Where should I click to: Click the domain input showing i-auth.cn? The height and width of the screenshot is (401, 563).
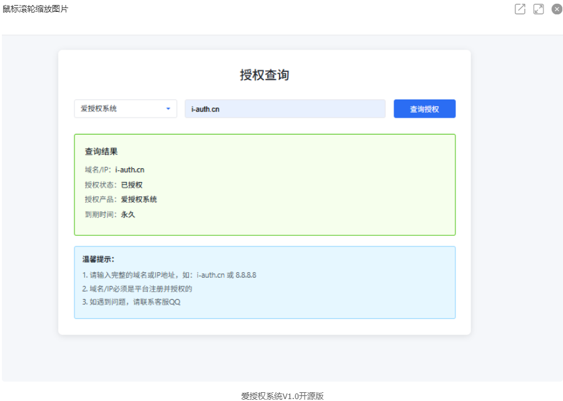(285, 108)
